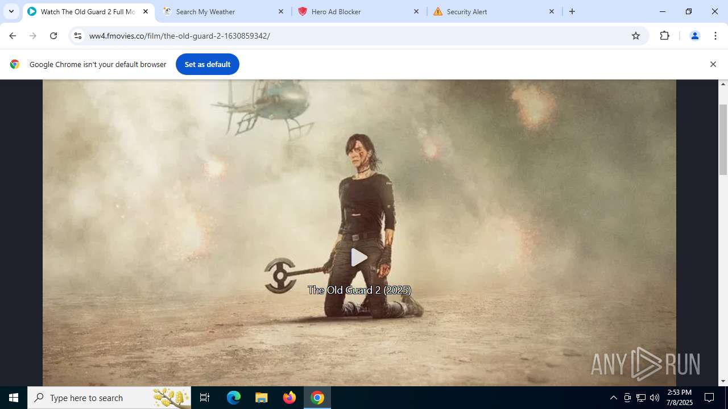Click the taskbar search box
Viewport: 728px width, 409px height.
[x=109, y=398]
